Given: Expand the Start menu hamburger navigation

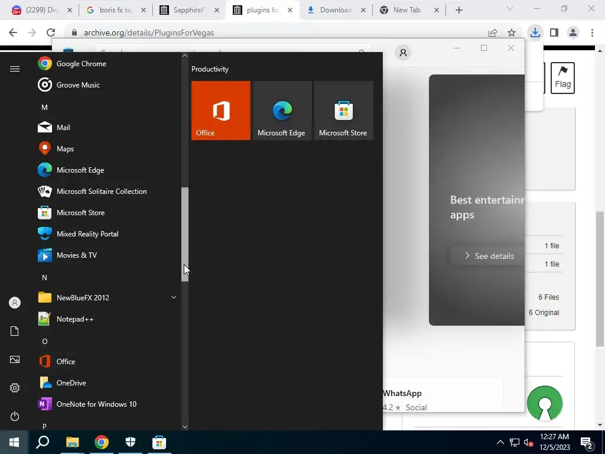Looking at the screenshot, I should coord(15,69).
